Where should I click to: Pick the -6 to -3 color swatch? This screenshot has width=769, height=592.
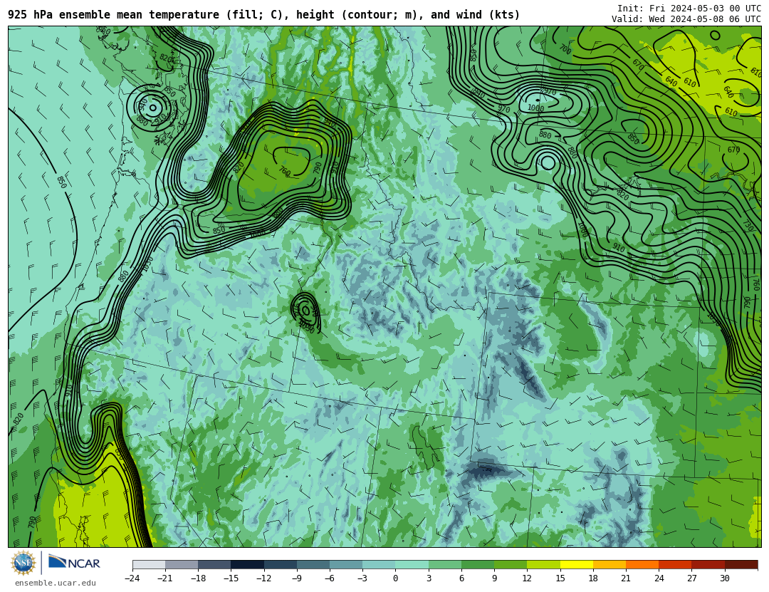(346, 564)
